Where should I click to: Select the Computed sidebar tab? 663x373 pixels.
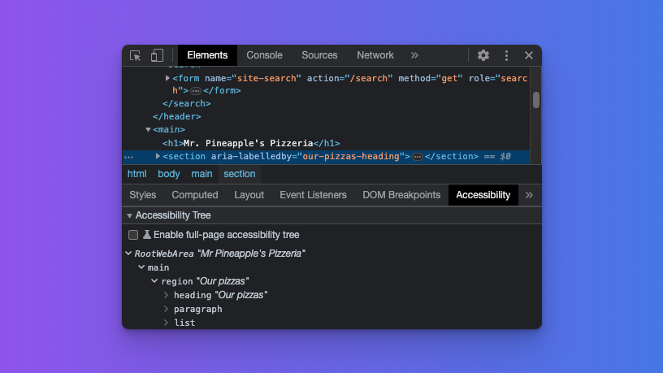coord(195,195)
